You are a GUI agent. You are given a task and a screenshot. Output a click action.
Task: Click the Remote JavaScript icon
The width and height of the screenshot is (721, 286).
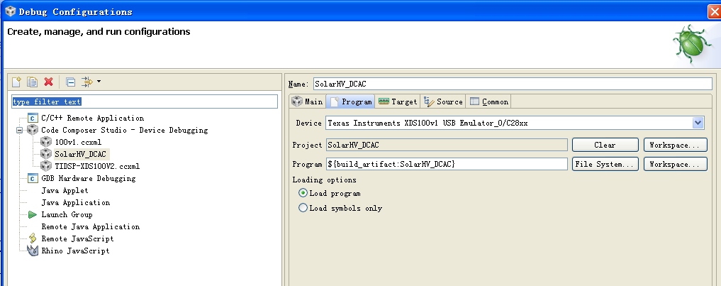(32, 238)
